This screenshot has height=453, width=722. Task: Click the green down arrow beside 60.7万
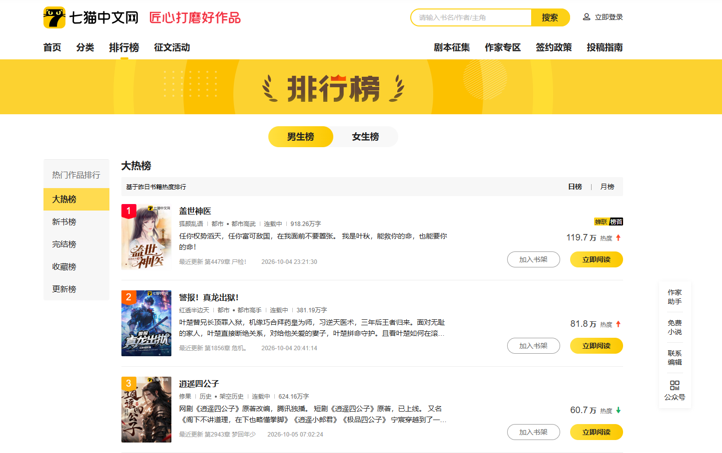click(618, 410)
